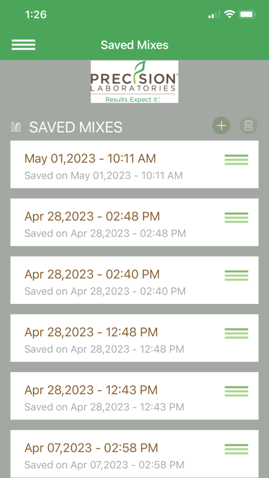Open the May 01,2023 - 10:11 AM mix

coord(90,159)
